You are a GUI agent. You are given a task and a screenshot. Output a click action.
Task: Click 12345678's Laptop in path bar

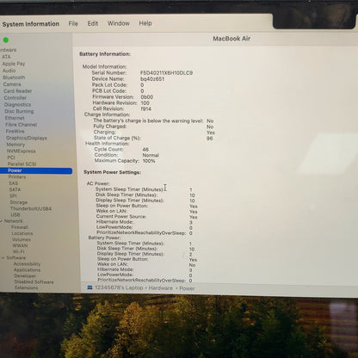(x=119, y=287)
